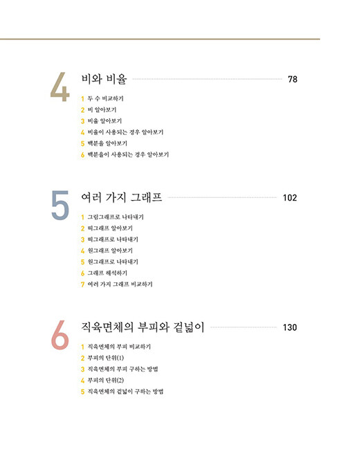Viewport: 346px width, 461px height.
Task: Select page number 130
Action: [x=290, y=327]
